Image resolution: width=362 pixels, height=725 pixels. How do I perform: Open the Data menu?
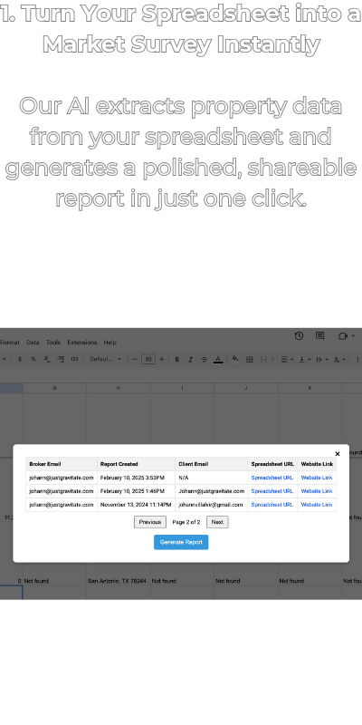click(33, 343)
